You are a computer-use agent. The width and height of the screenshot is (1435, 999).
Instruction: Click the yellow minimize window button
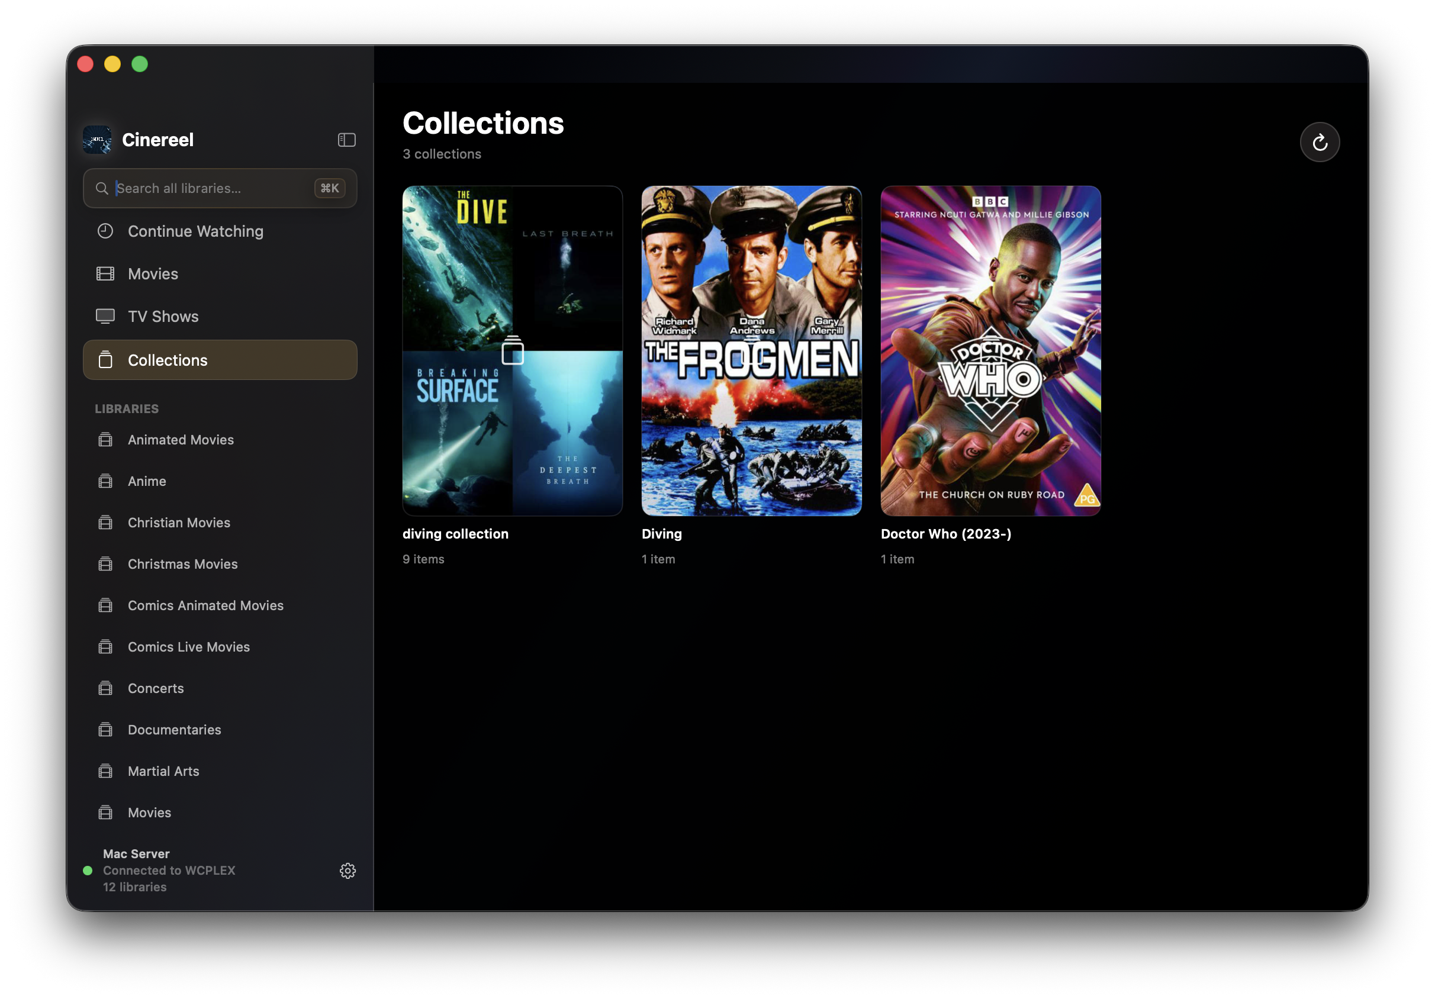coord(112,64)
